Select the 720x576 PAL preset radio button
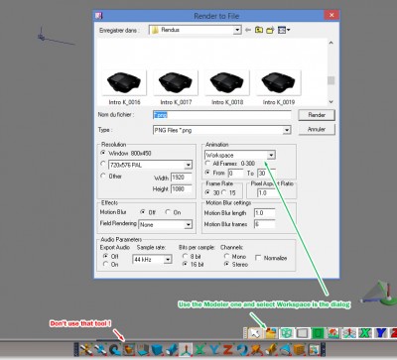The height and width of the screenshot is (360, 397). coord(103,164)
